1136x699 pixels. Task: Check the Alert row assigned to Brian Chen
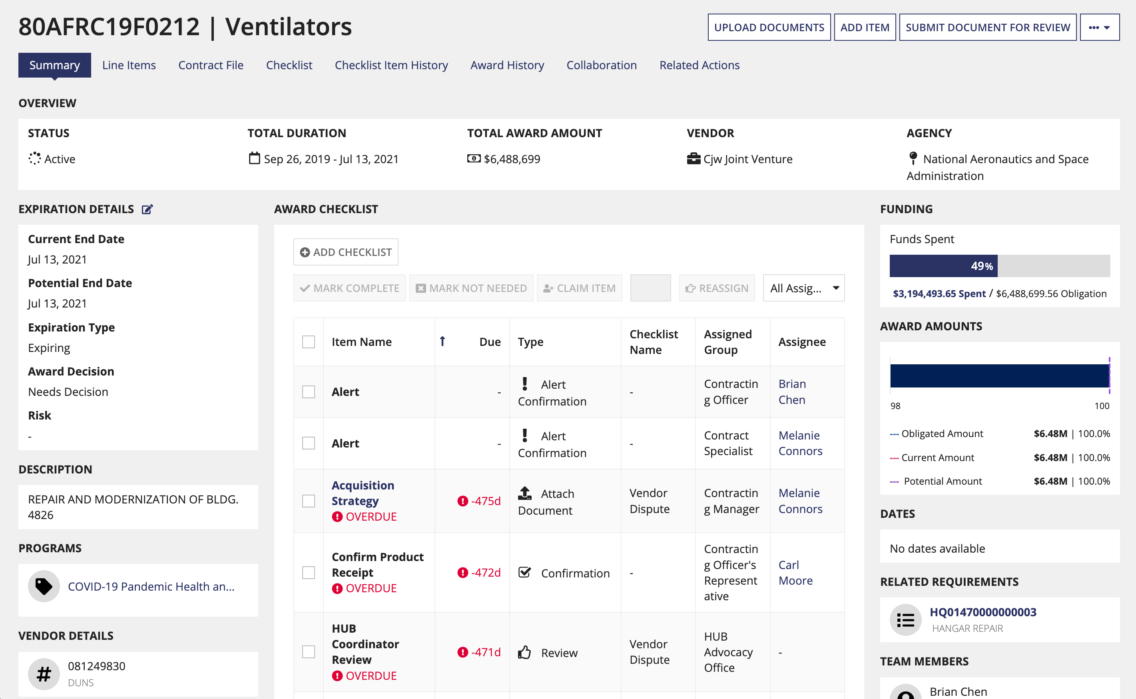tap(309, 392)
